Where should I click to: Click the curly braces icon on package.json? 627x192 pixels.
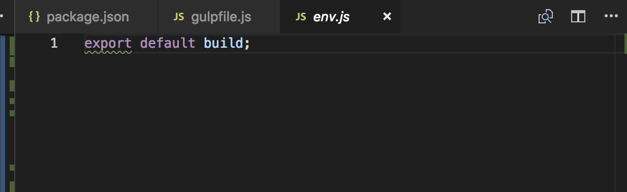[x=34, y=17]
